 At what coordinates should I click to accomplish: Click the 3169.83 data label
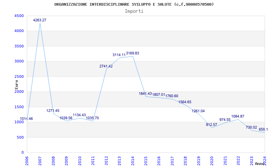[x=132, y=53]
